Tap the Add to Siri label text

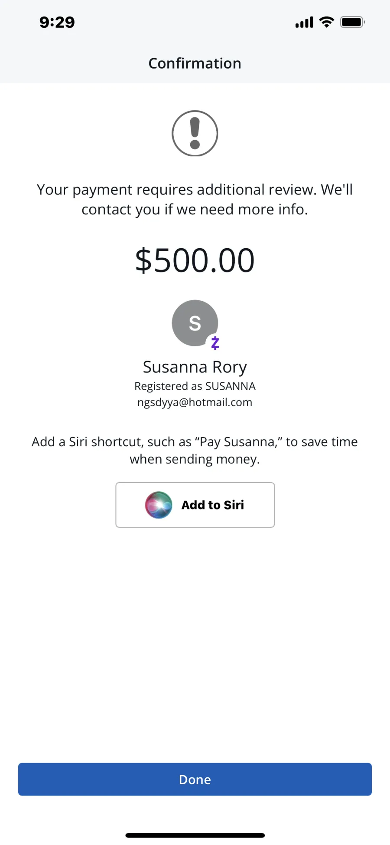pos(213,505)
